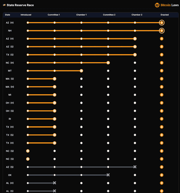The width and height of the screenshot is (180, 193).
Task: Select the Enacted column header
Action: [x=165, y=15]
